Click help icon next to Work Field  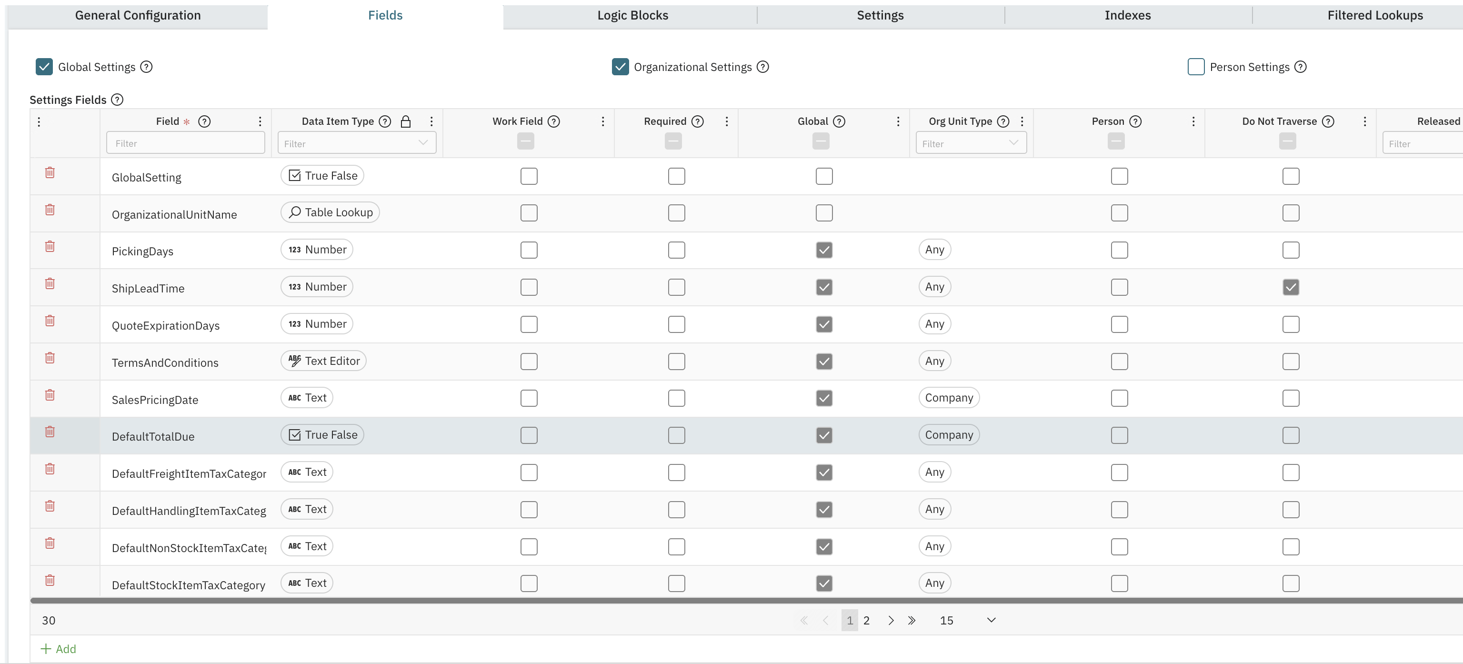pyautogui.click(x=554, y=121)
